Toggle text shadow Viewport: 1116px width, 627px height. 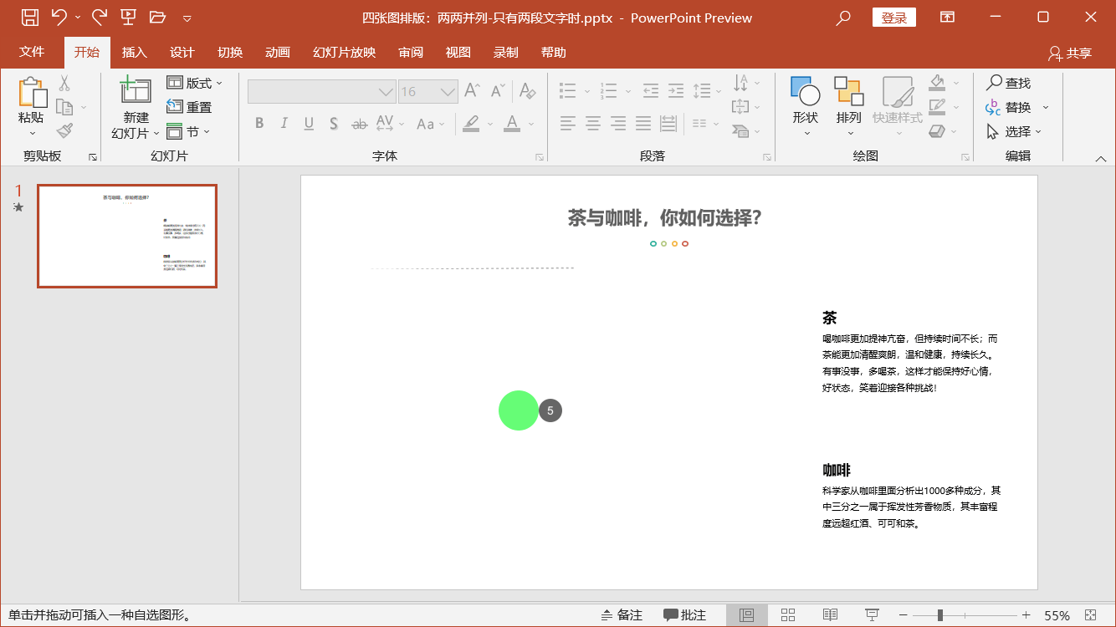coord(334,124)
